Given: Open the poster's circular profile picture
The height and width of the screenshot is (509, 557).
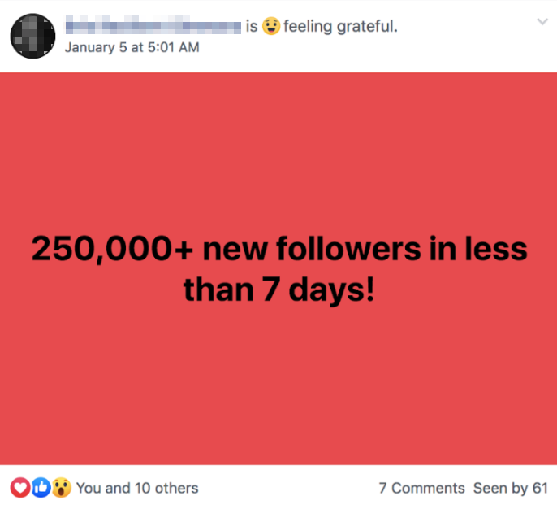Looking at the screenshot, I should tap(32, 35).
